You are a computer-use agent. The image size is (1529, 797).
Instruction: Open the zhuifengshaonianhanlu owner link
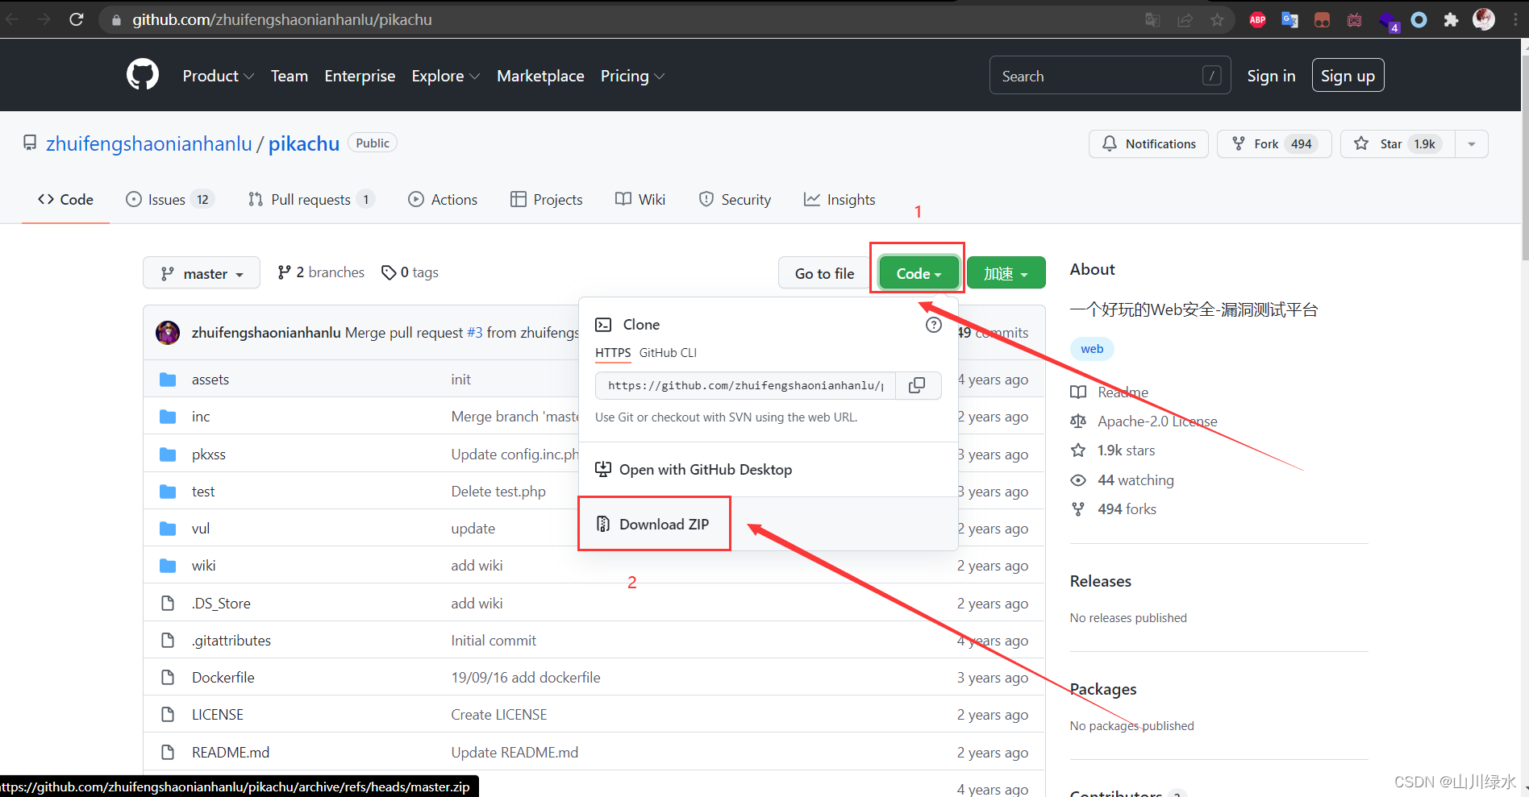click(149, 143)
